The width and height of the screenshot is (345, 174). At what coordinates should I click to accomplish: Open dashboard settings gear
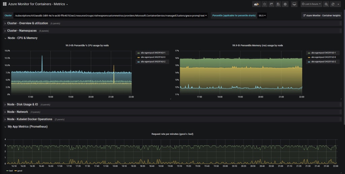point(285,4)
